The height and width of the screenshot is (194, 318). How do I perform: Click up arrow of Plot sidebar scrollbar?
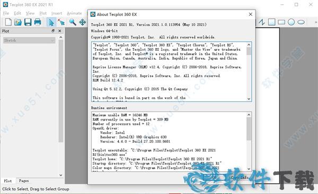click(x=60, y=37)
